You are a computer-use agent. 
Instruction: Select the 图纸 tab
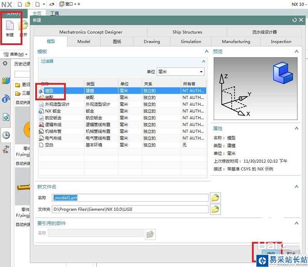pos(117,42)
